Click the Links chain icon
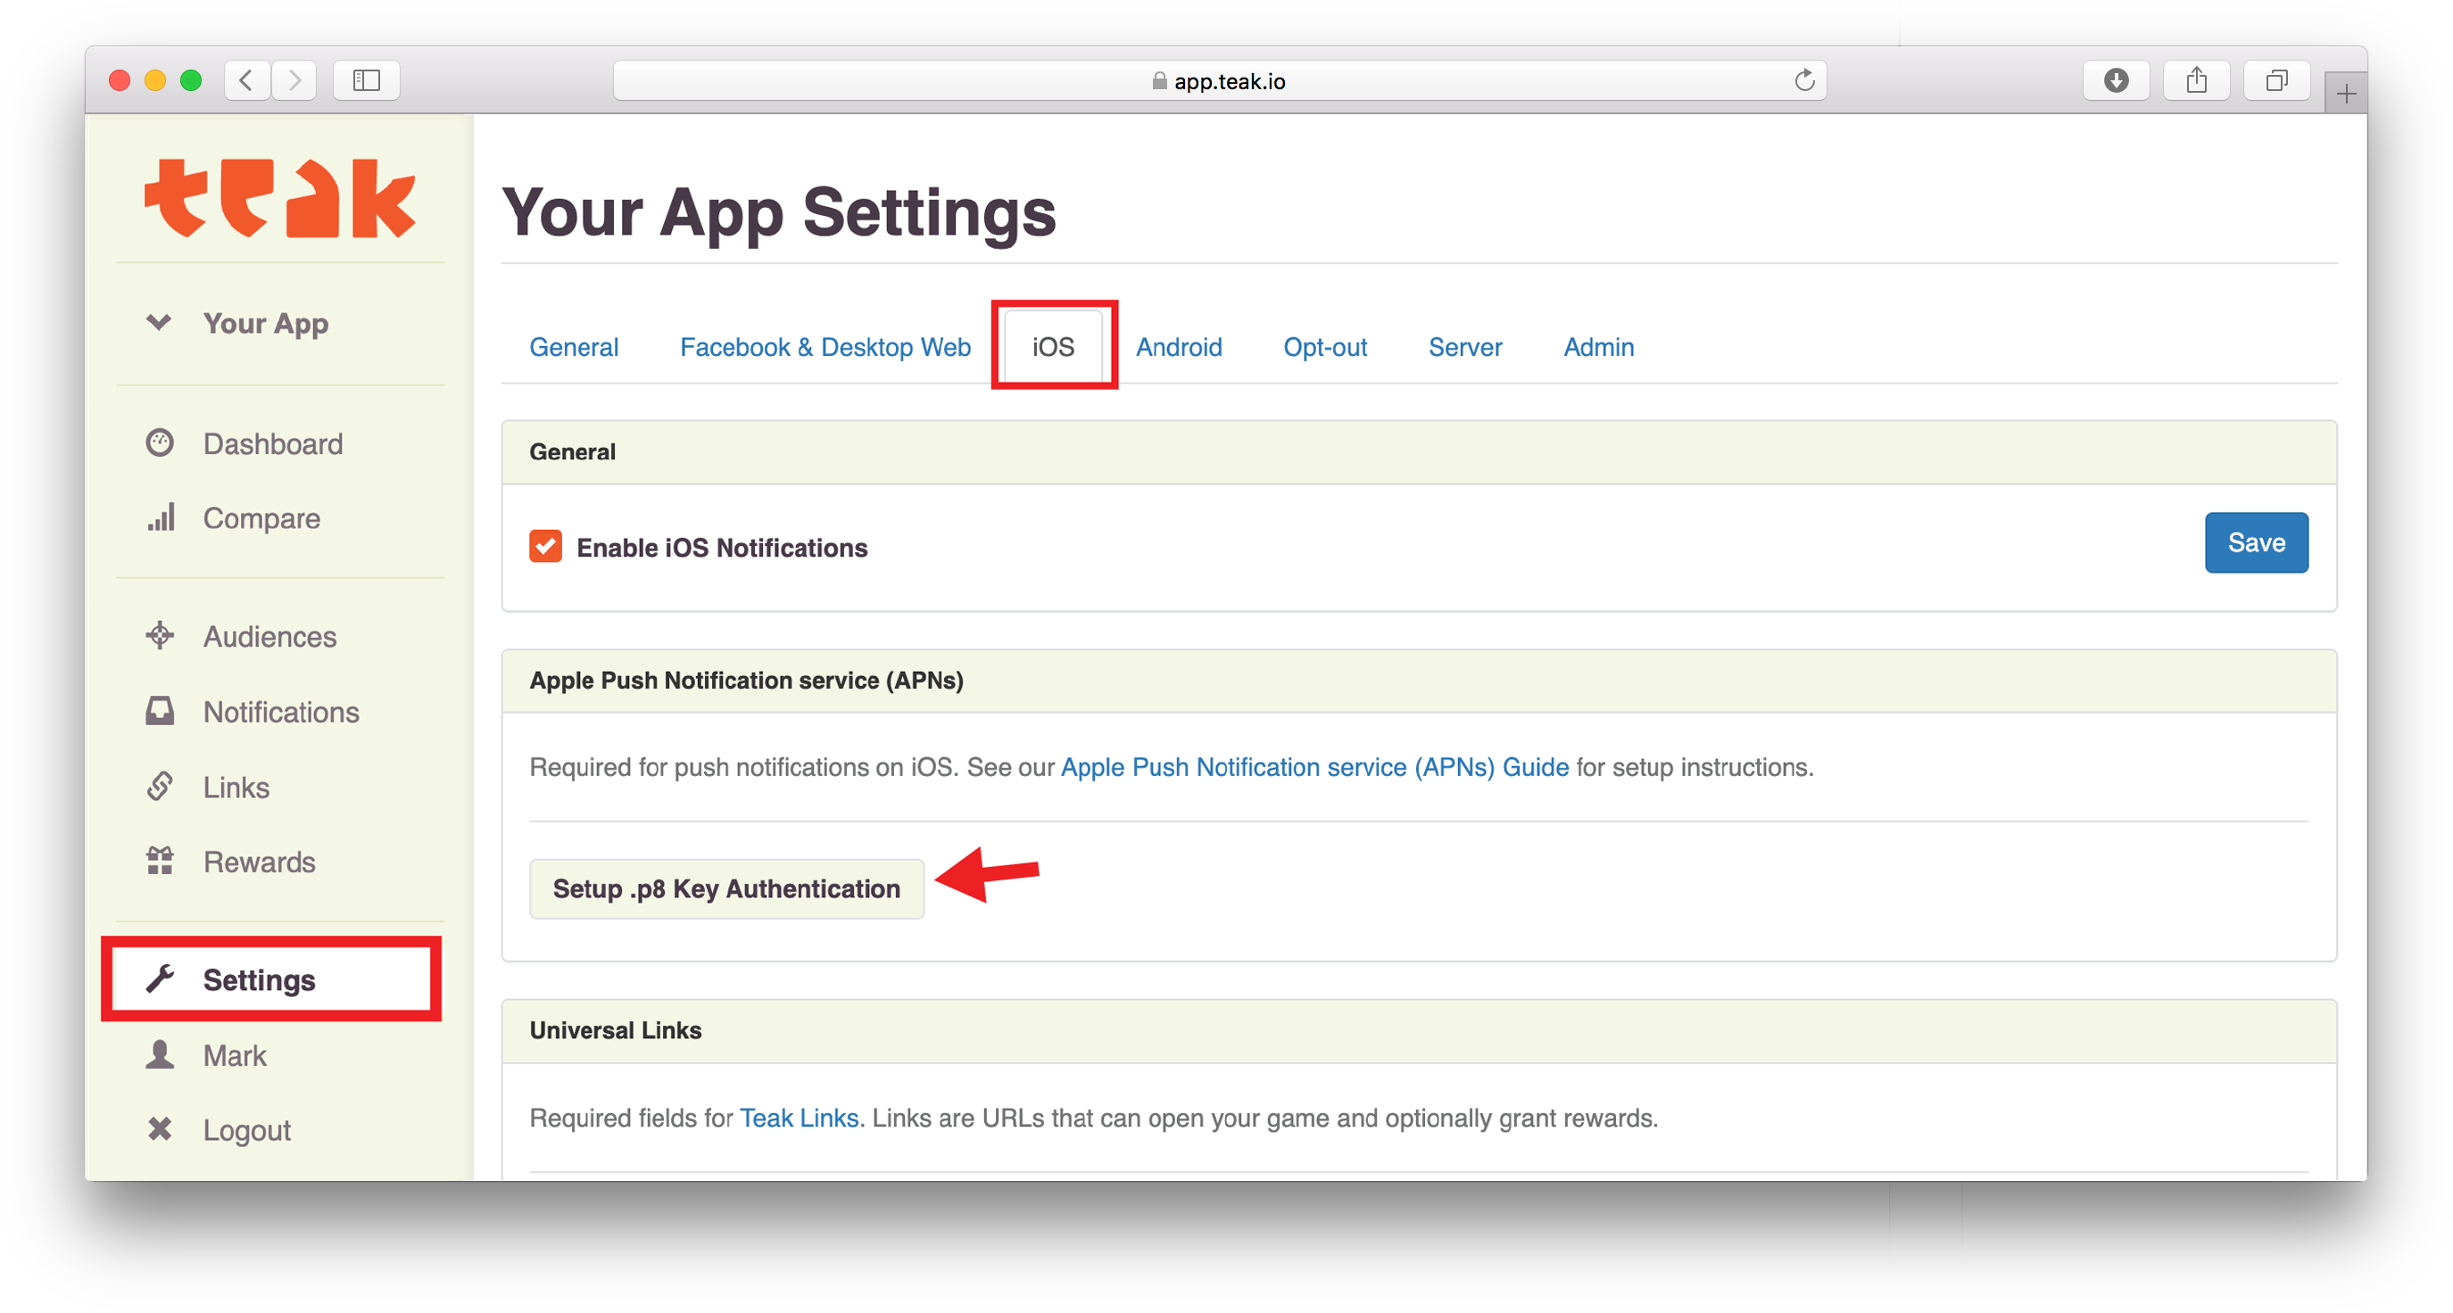Viewport: 2453px width, 1313px height. (159, 786)
